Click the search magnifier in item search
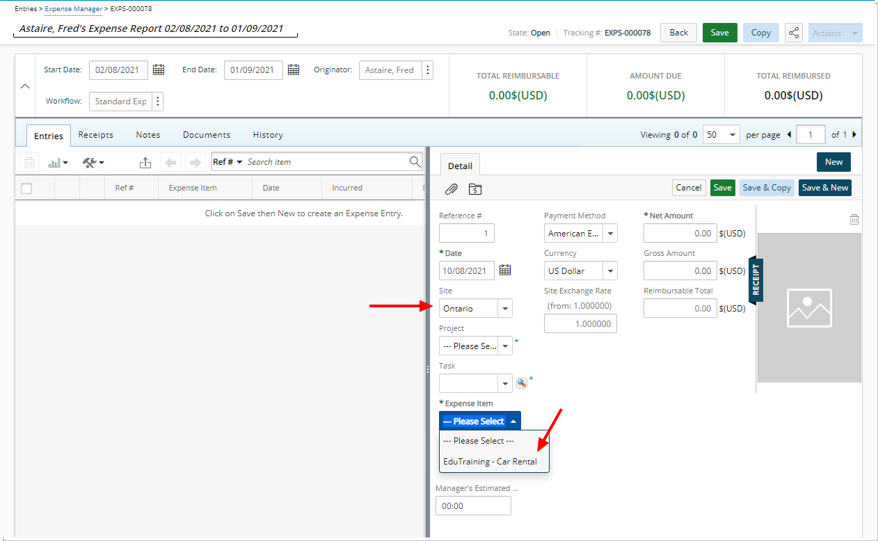Viewport: 878px width, 541px height. (x=415, y=162)
